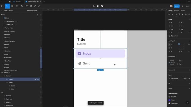Click the align vertical centers icon
This screenshot has height=107, width=191.
pyautogui.click(x=183, y=14)
